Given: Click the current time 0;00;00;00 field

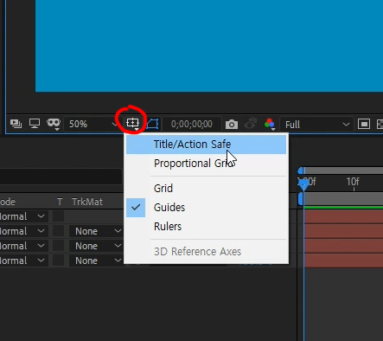Looking at the screenshot, I should [x=192, y=125].
